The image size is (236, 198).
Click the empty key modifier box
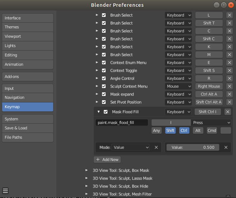[226, 130]
